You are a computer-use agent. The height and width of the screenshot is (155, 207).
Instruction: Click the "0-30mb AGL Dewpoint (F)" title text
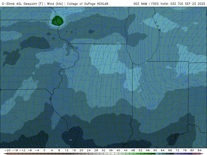click(22, 4)
